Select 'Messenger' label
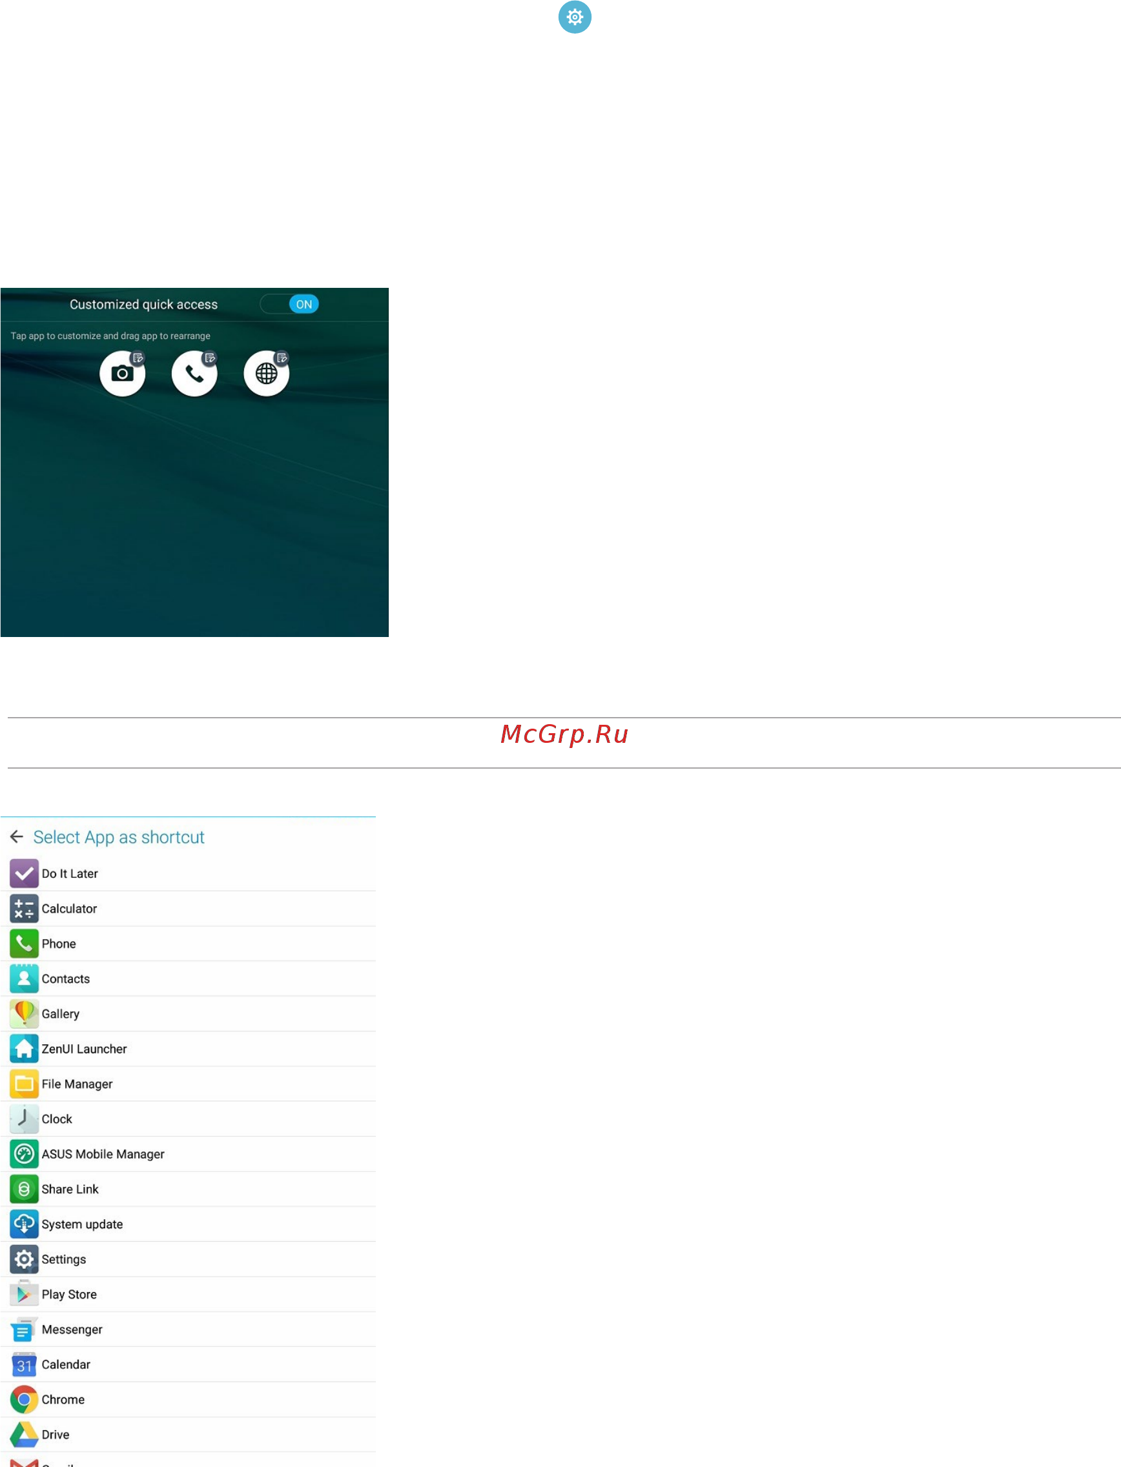1121x1467 pixels. (x=72, y=1330)
